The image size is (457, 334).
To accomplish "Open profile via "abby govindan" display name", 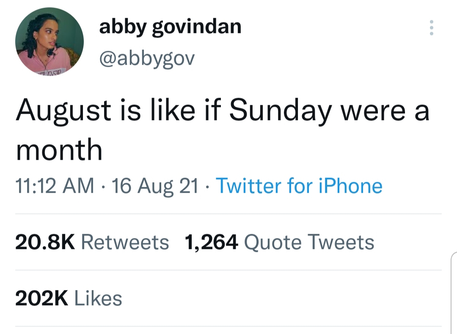I will [170, 27].
